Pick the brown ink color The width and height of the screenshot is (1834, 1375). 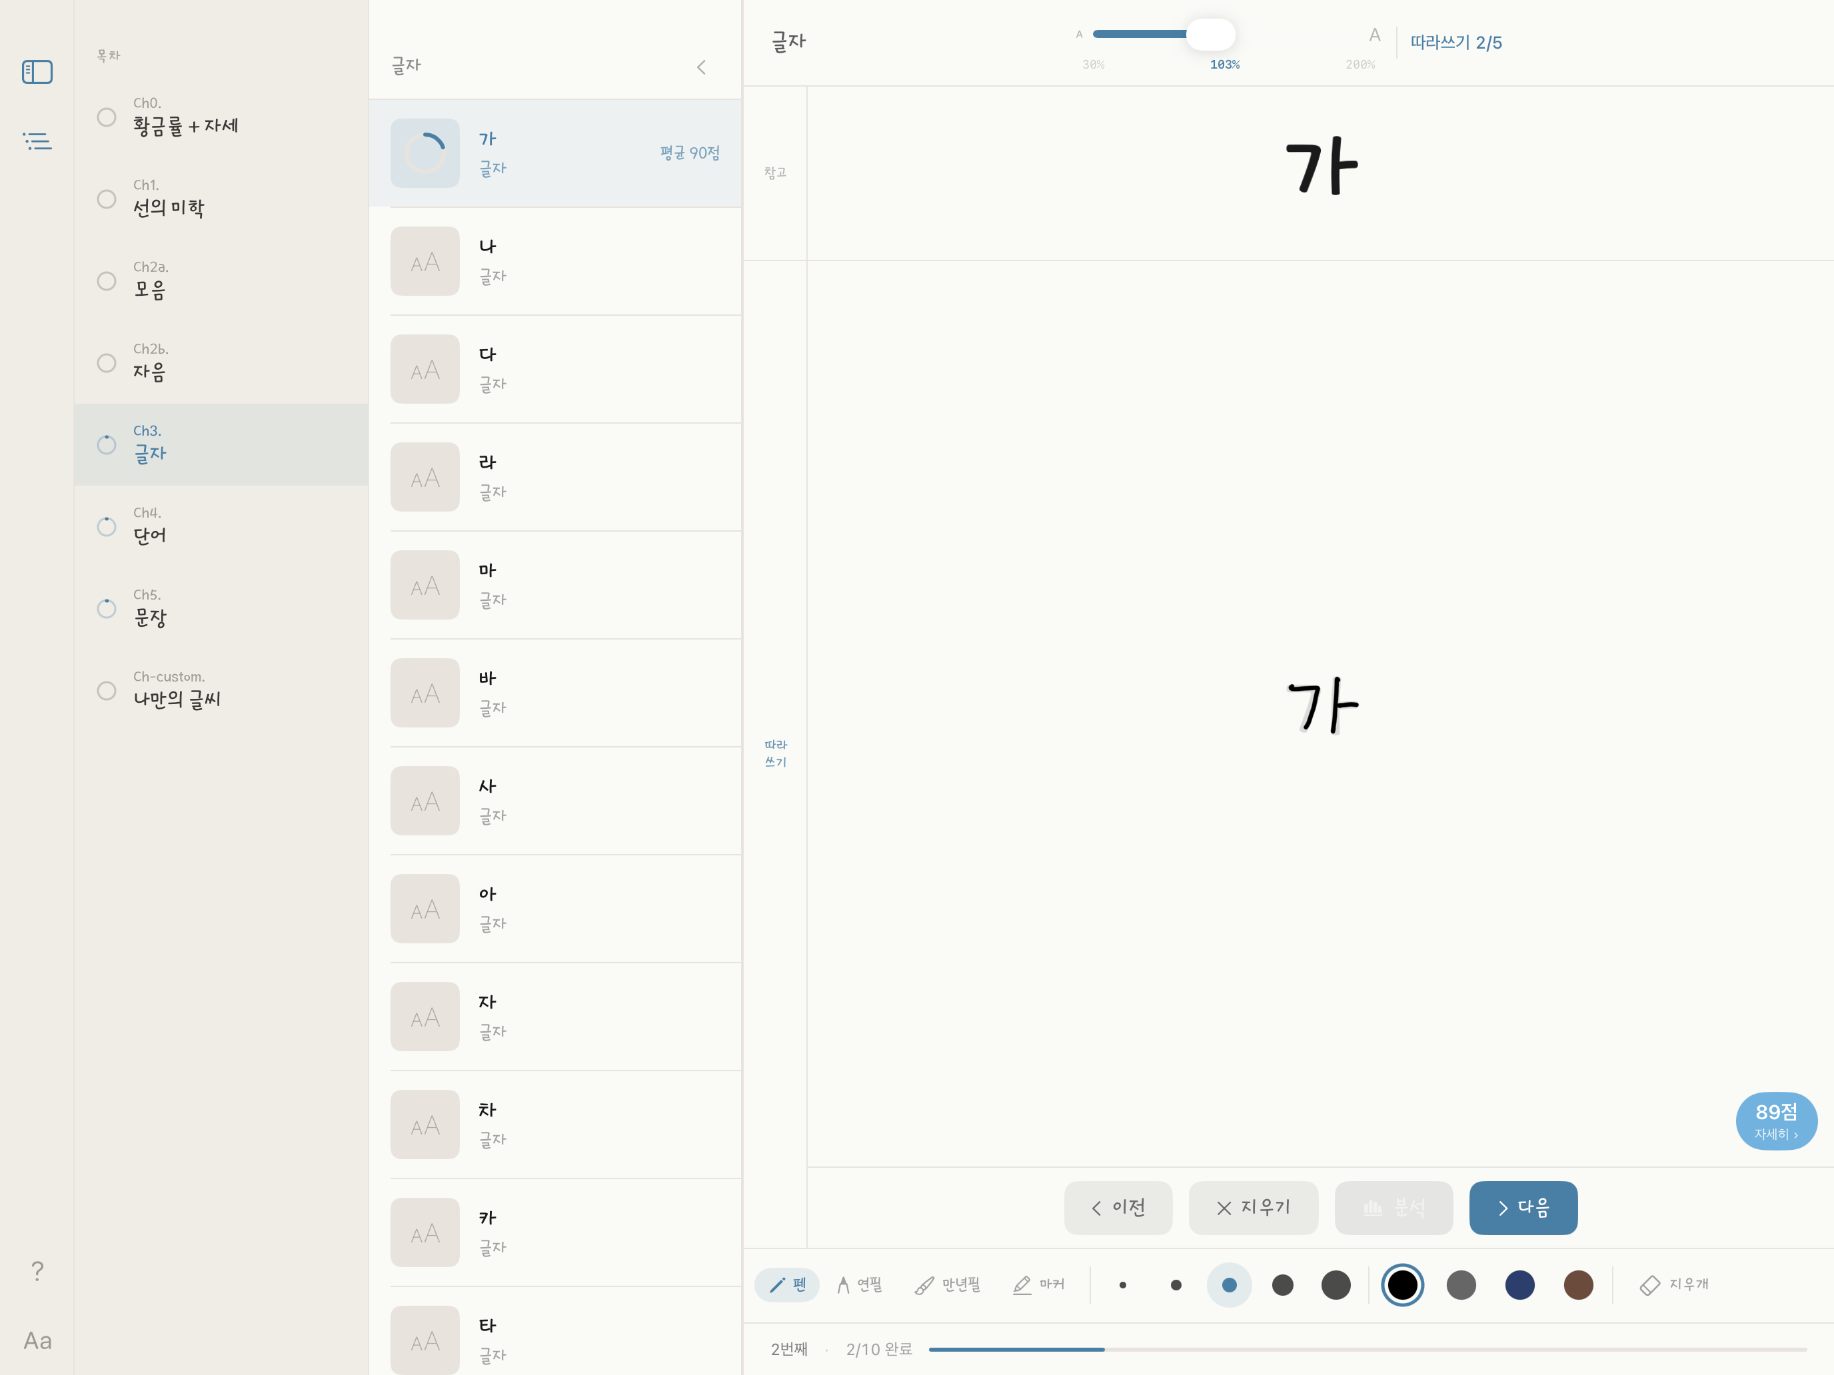(1579, 1284)
